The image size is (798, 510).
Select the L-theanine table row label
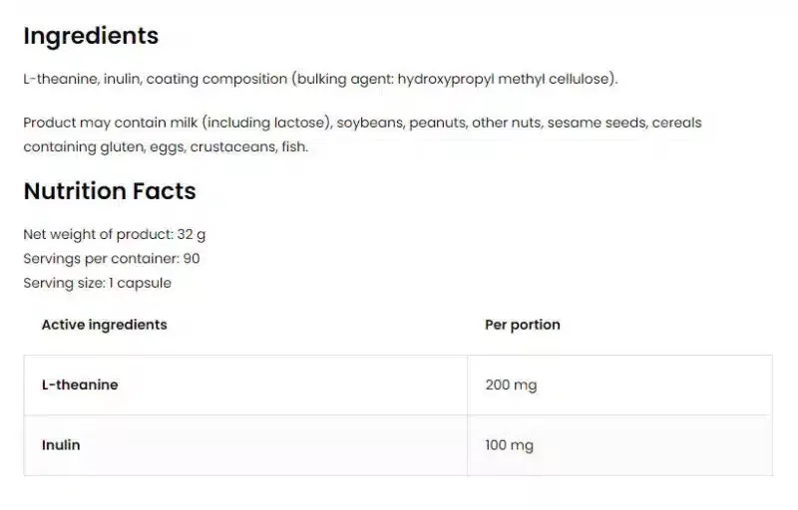80,384
